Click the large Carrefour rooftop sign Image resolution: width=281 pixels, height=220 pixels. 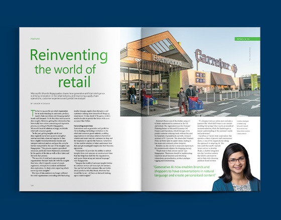[216, 61]
